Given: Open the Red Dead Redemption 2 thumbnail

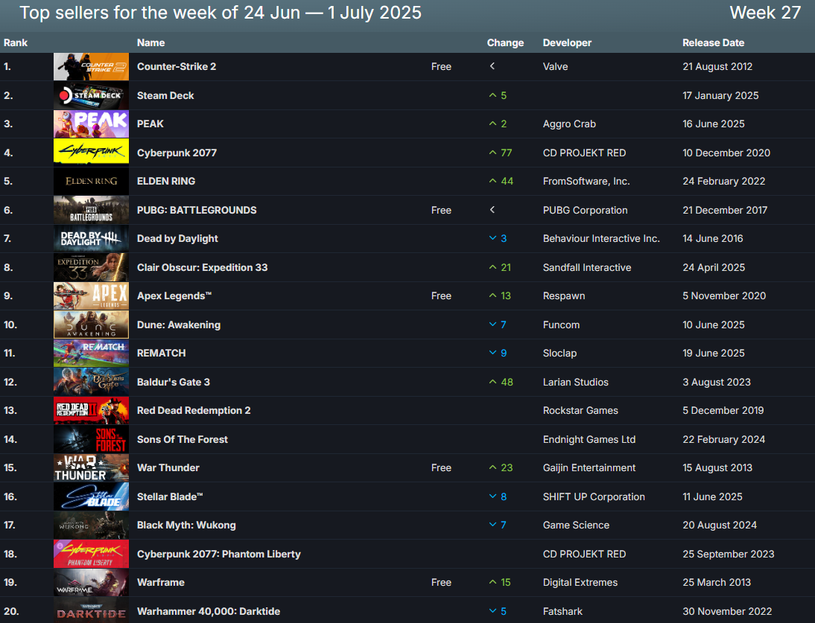Looking at the screenshot, I should coord(91,411).
